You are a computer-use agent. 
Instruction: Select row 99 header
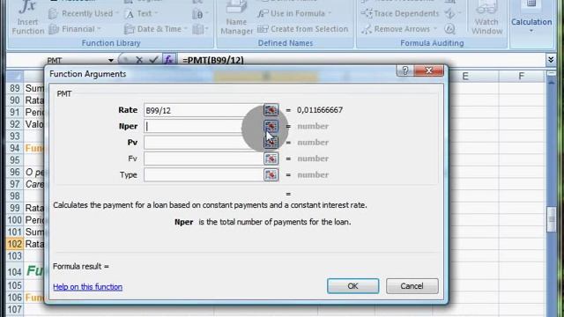[15, 208]
